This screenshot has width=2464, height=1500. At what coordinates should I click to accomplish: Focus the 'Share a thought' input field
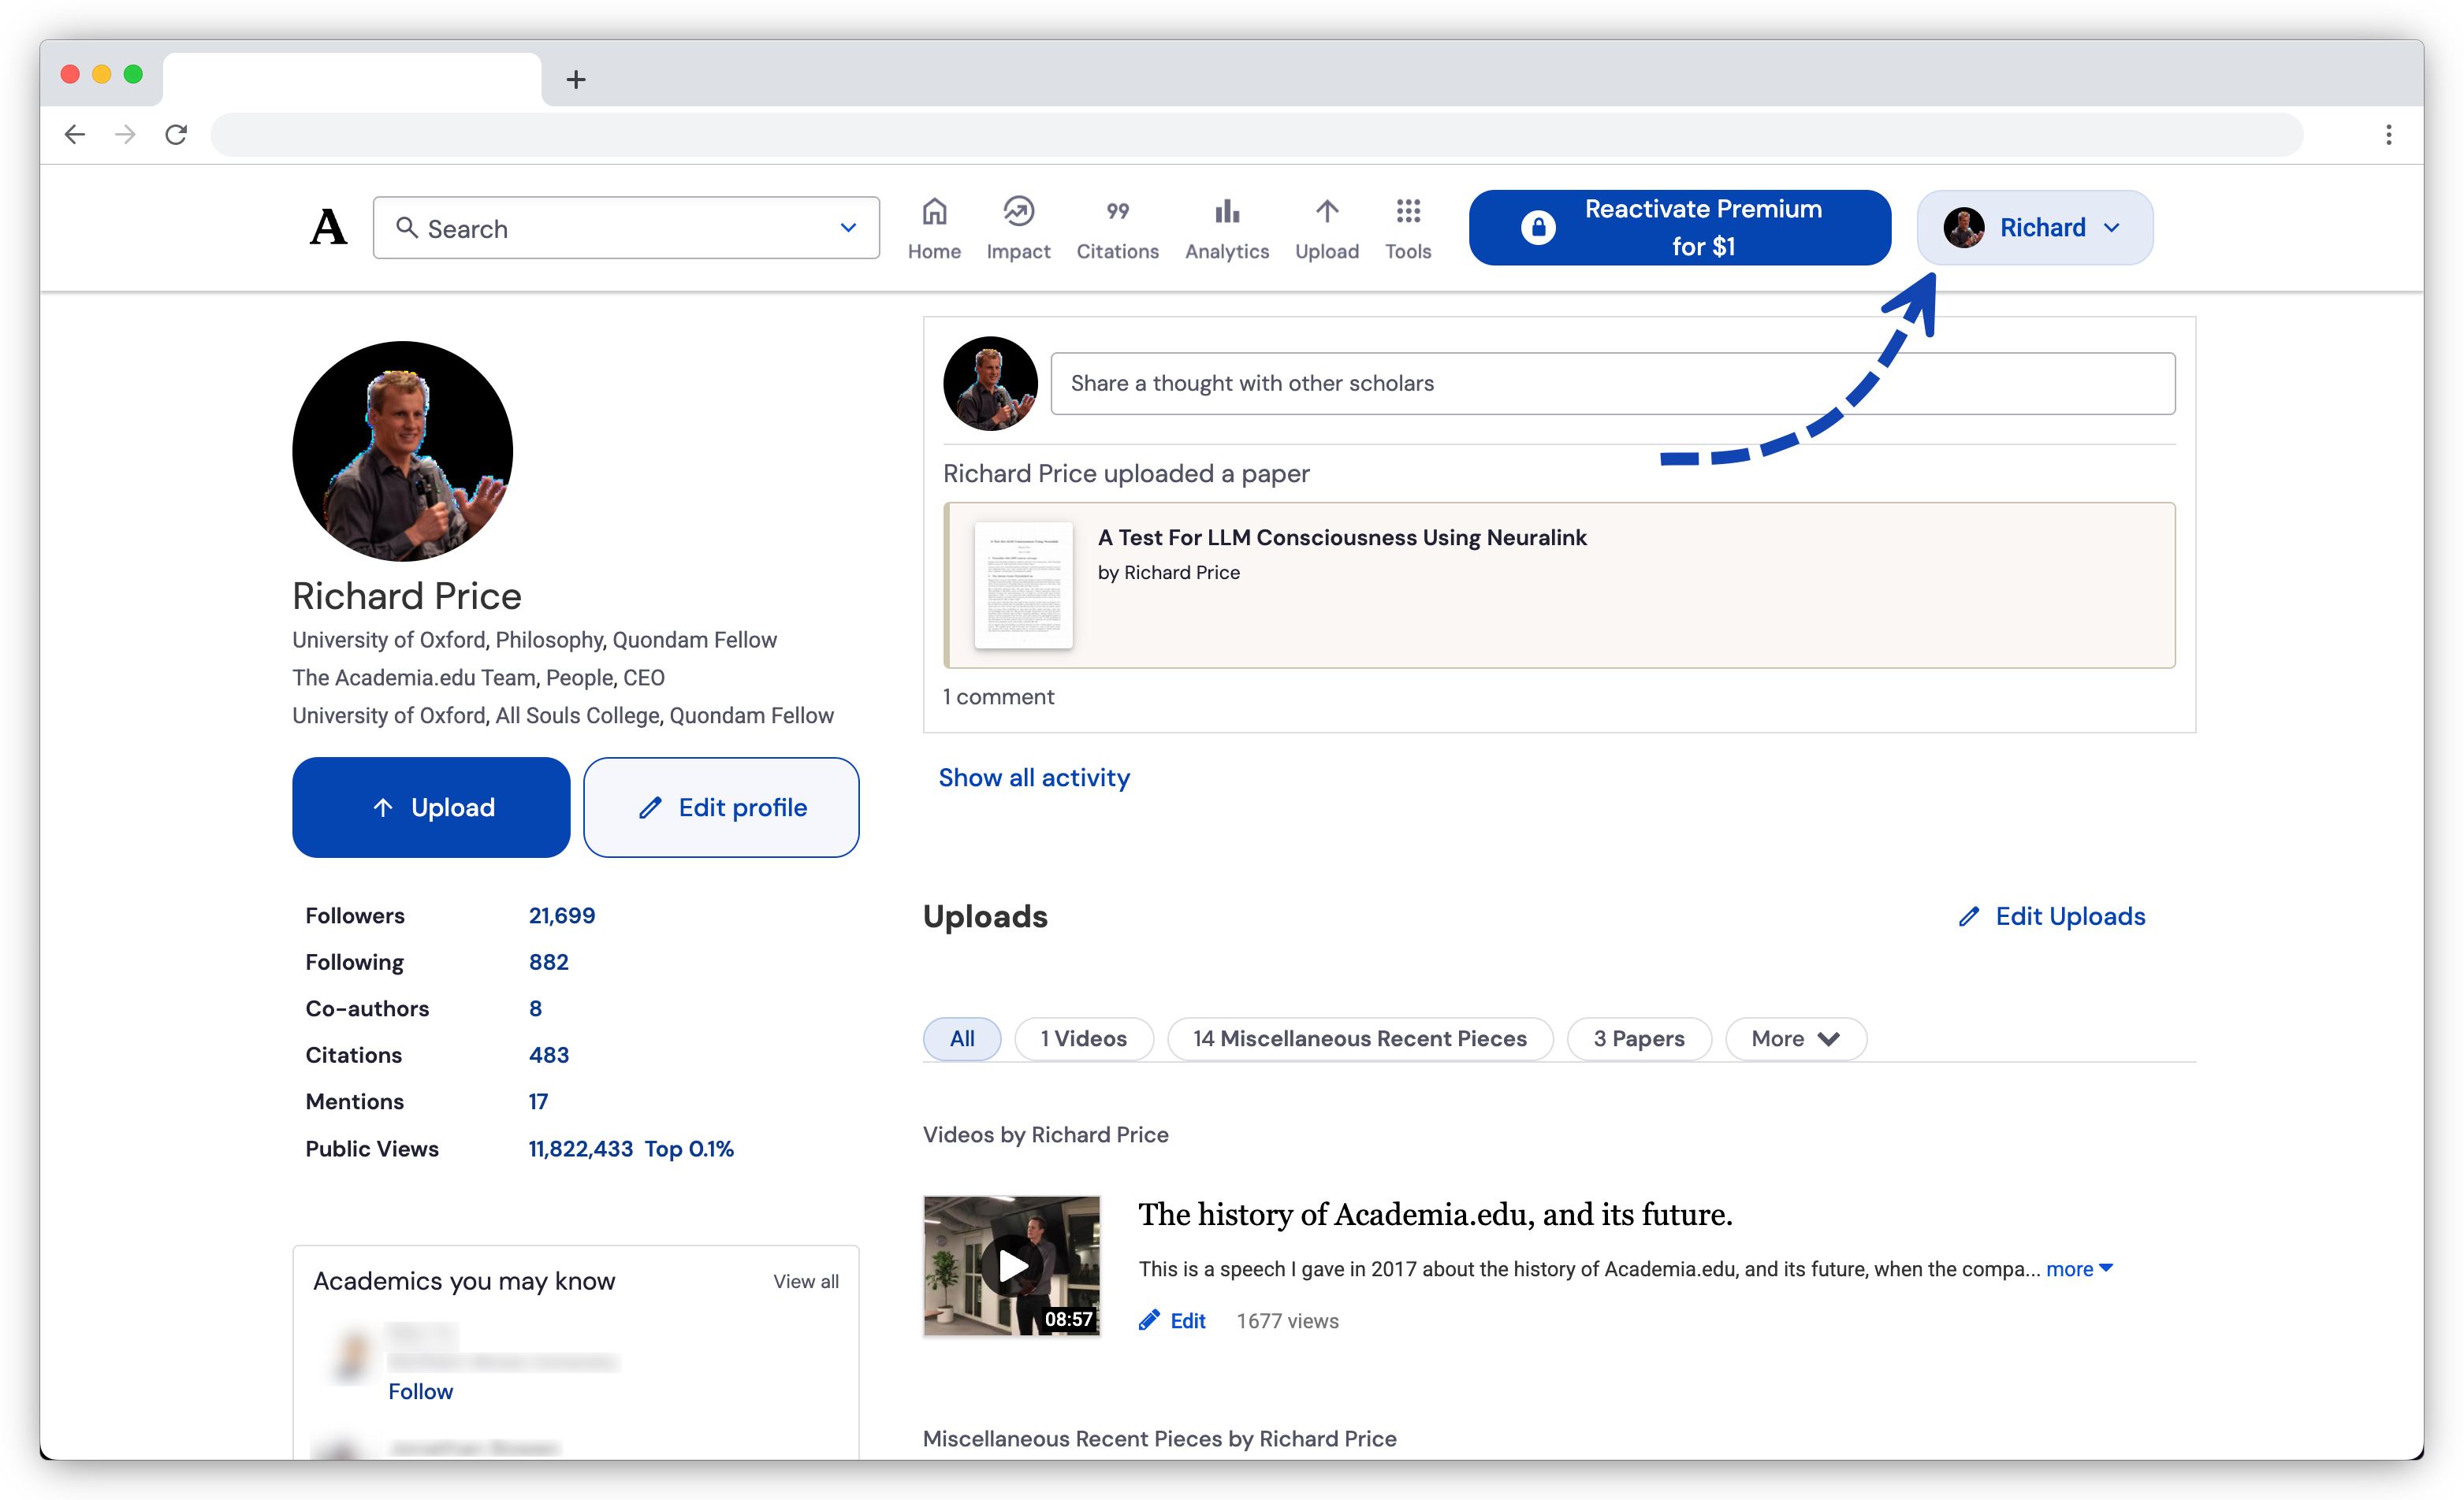click(x=1612, y=384)
